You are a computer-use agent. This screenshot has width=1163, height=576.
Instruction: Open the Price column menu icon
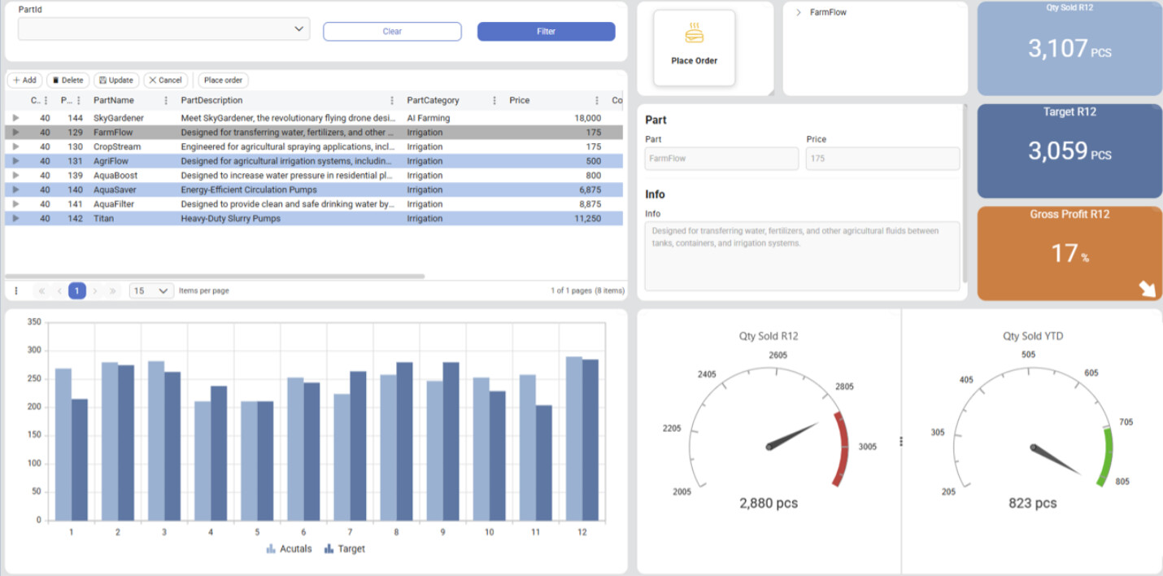(x=597, y=101)
